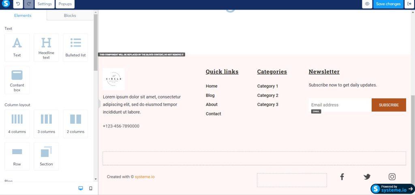
Task: Select the Headline text element
Action: tap(46, 48)
